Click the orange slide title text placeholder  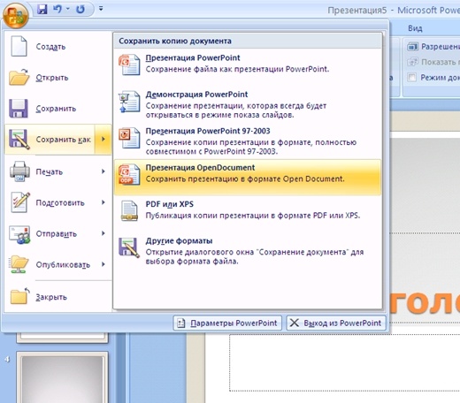[x=424, y=303]
